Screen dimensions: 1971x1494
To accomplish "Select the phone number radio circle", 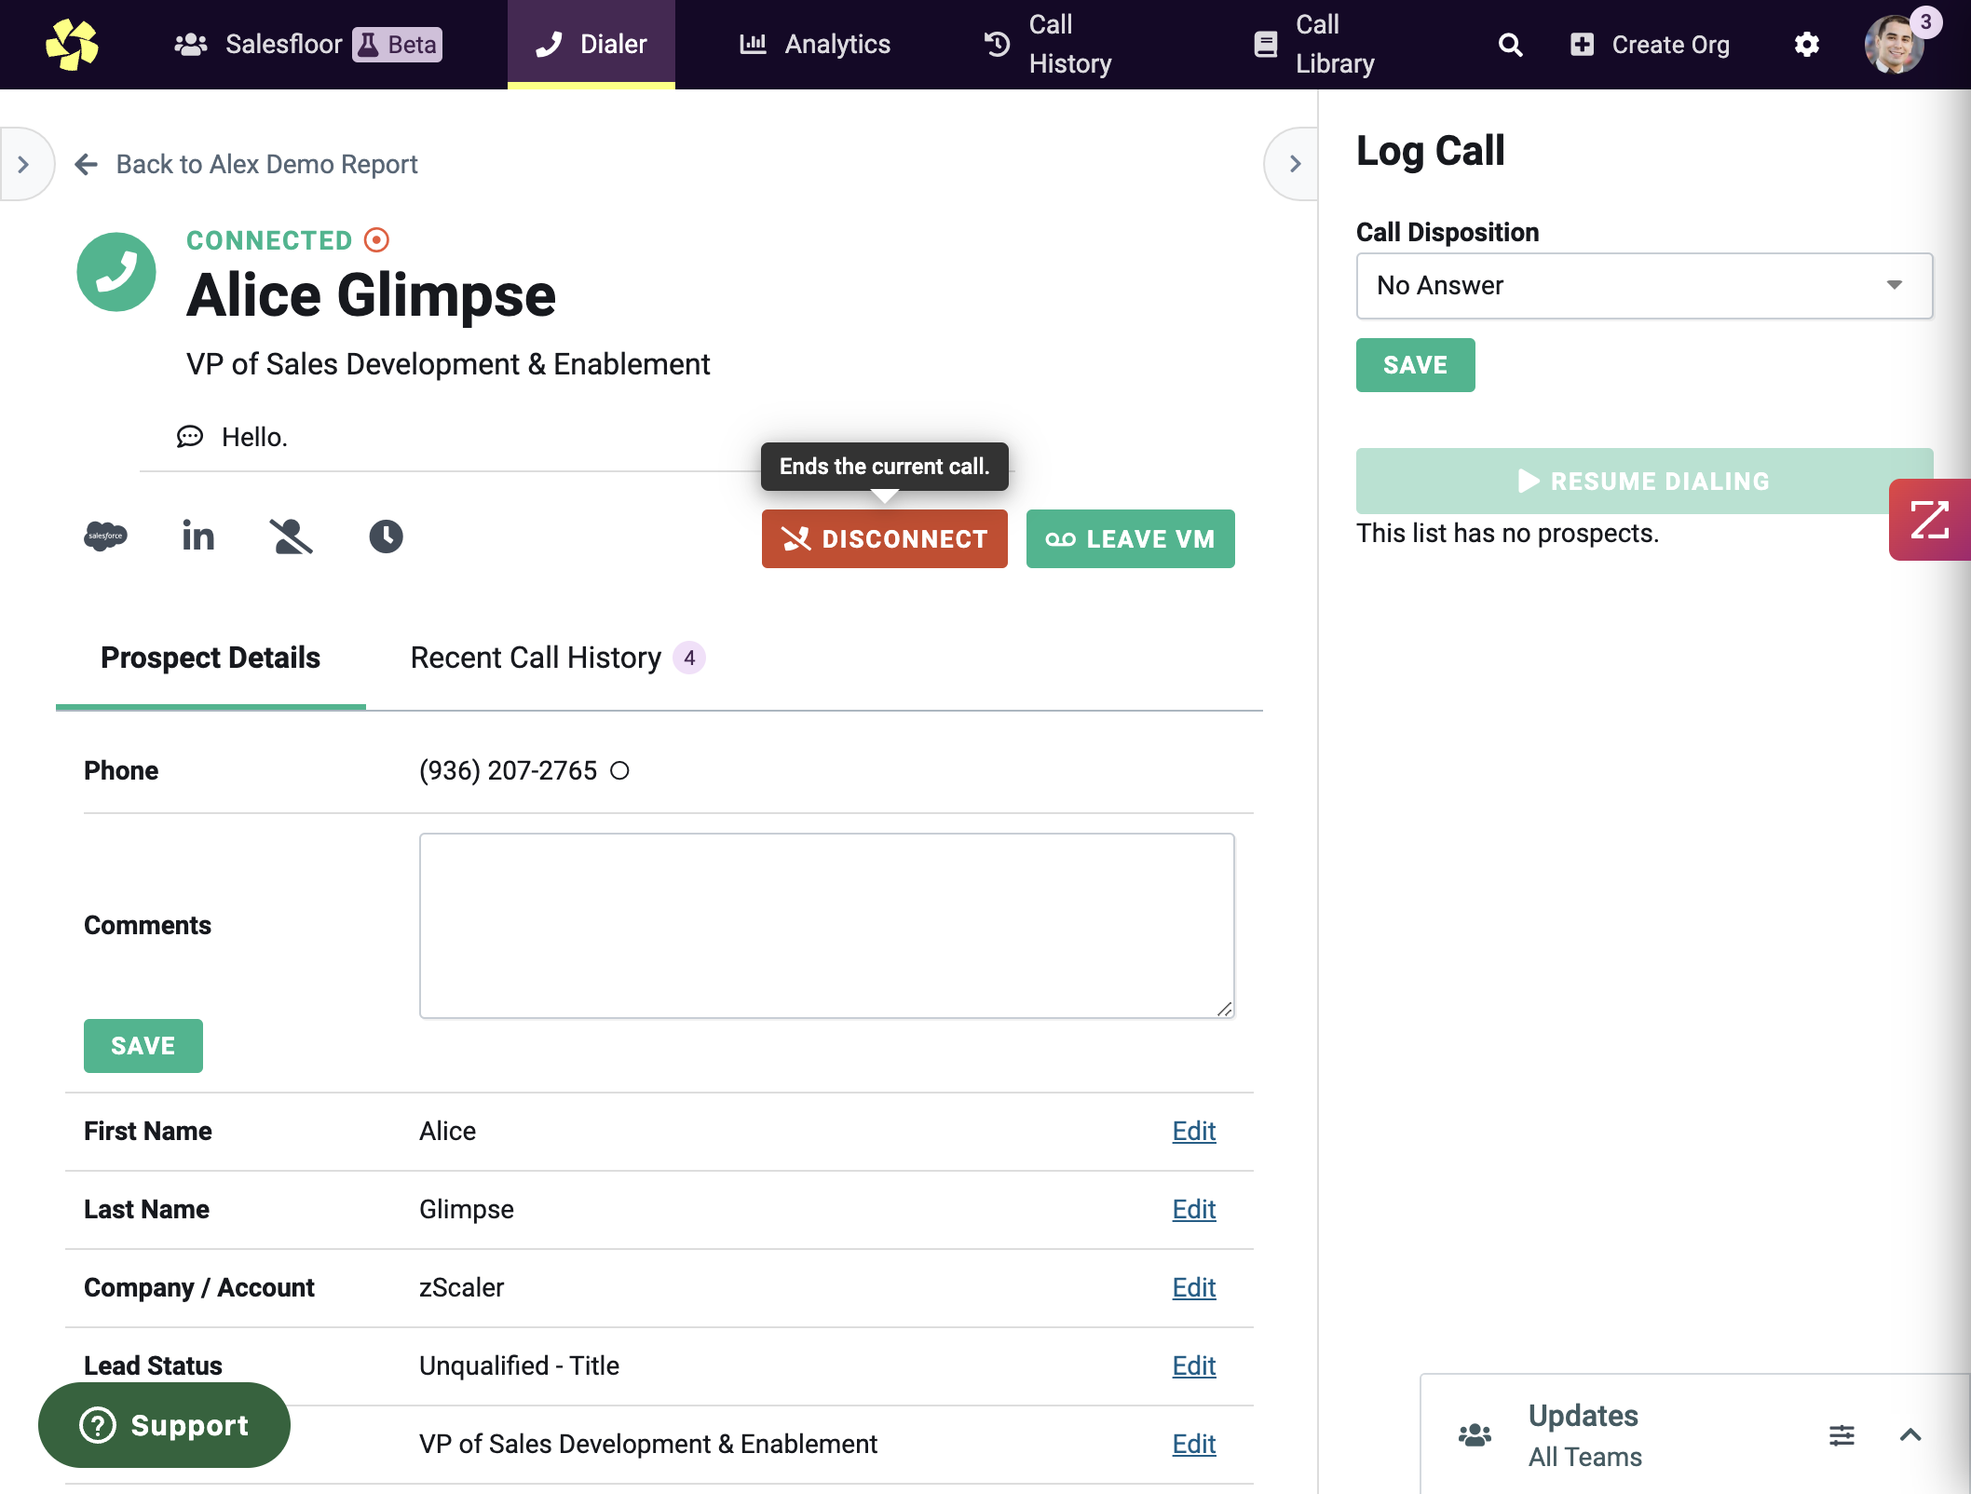I will tap(619, 771).
